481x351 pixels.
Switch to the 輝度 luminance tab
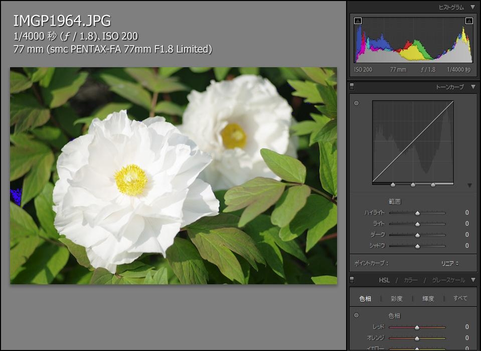pyautogui.click(x=428, y=298)
